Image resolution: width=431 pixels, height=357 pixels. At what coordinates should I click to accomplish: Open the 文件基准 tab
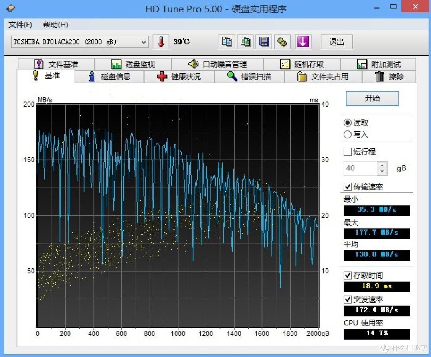(56, 64)
